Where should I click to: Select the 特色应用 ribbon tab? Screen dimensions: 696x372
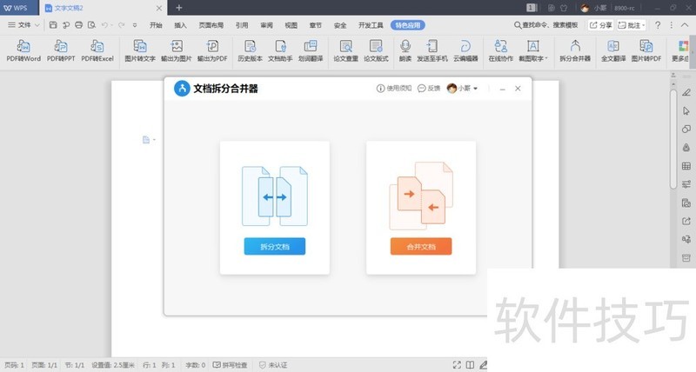click(x=407, y=25)
